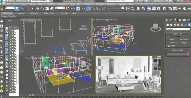
Task: Click the Biped system button
Action: 172,43
